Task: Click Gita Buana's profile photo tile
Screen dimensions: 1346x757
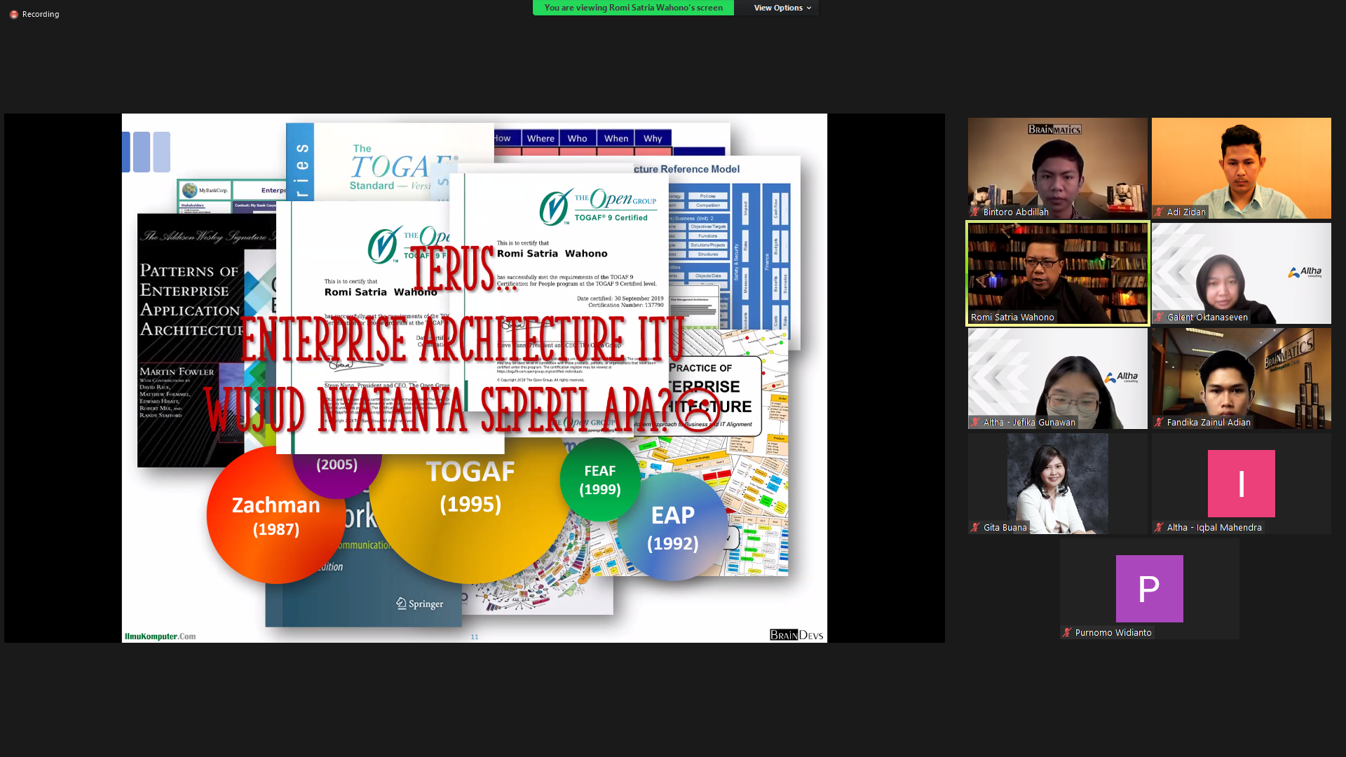Action: pyautogui.click(x=1057, y=482)
